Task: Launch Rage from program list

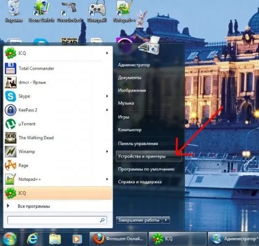Action: click(x=58, y=165)
